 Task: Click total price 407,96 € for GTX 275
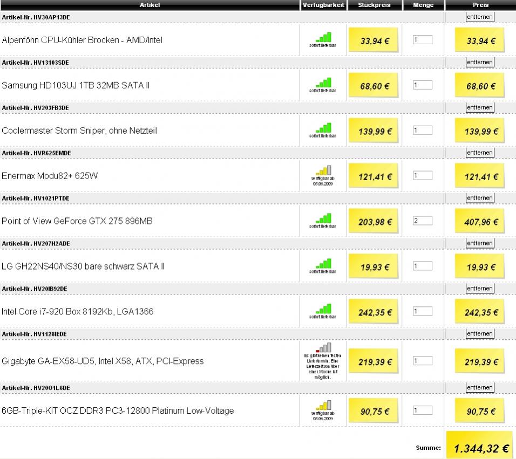480,221
